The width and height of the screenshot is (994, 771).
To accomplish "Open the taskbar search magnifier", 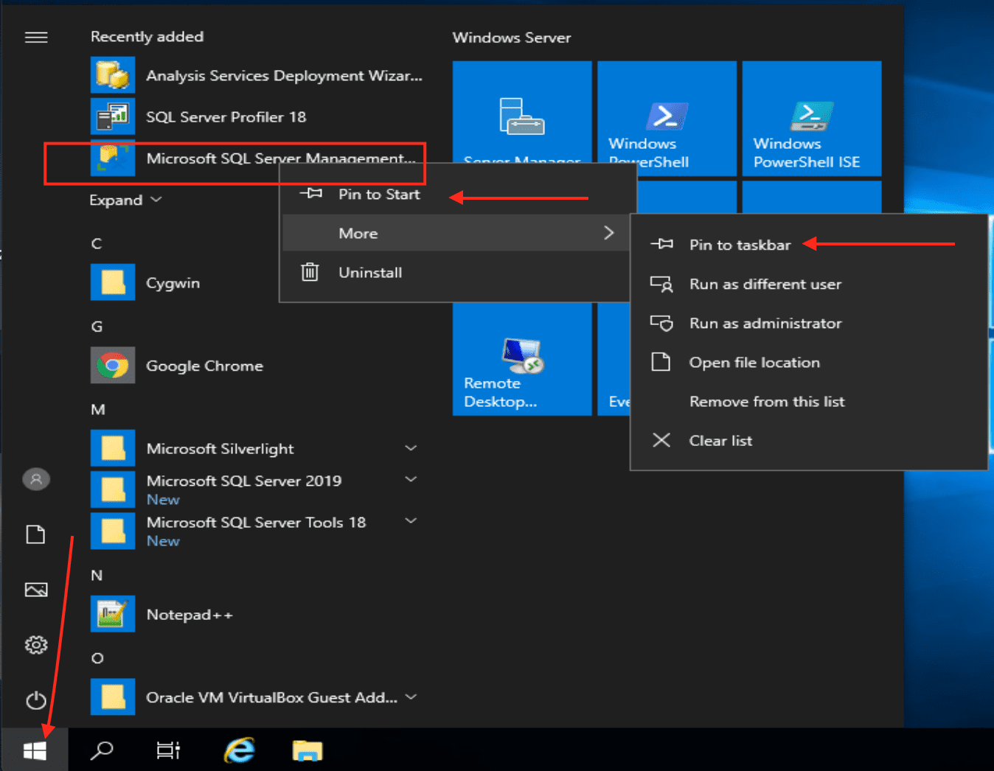I will click(101, 750).
